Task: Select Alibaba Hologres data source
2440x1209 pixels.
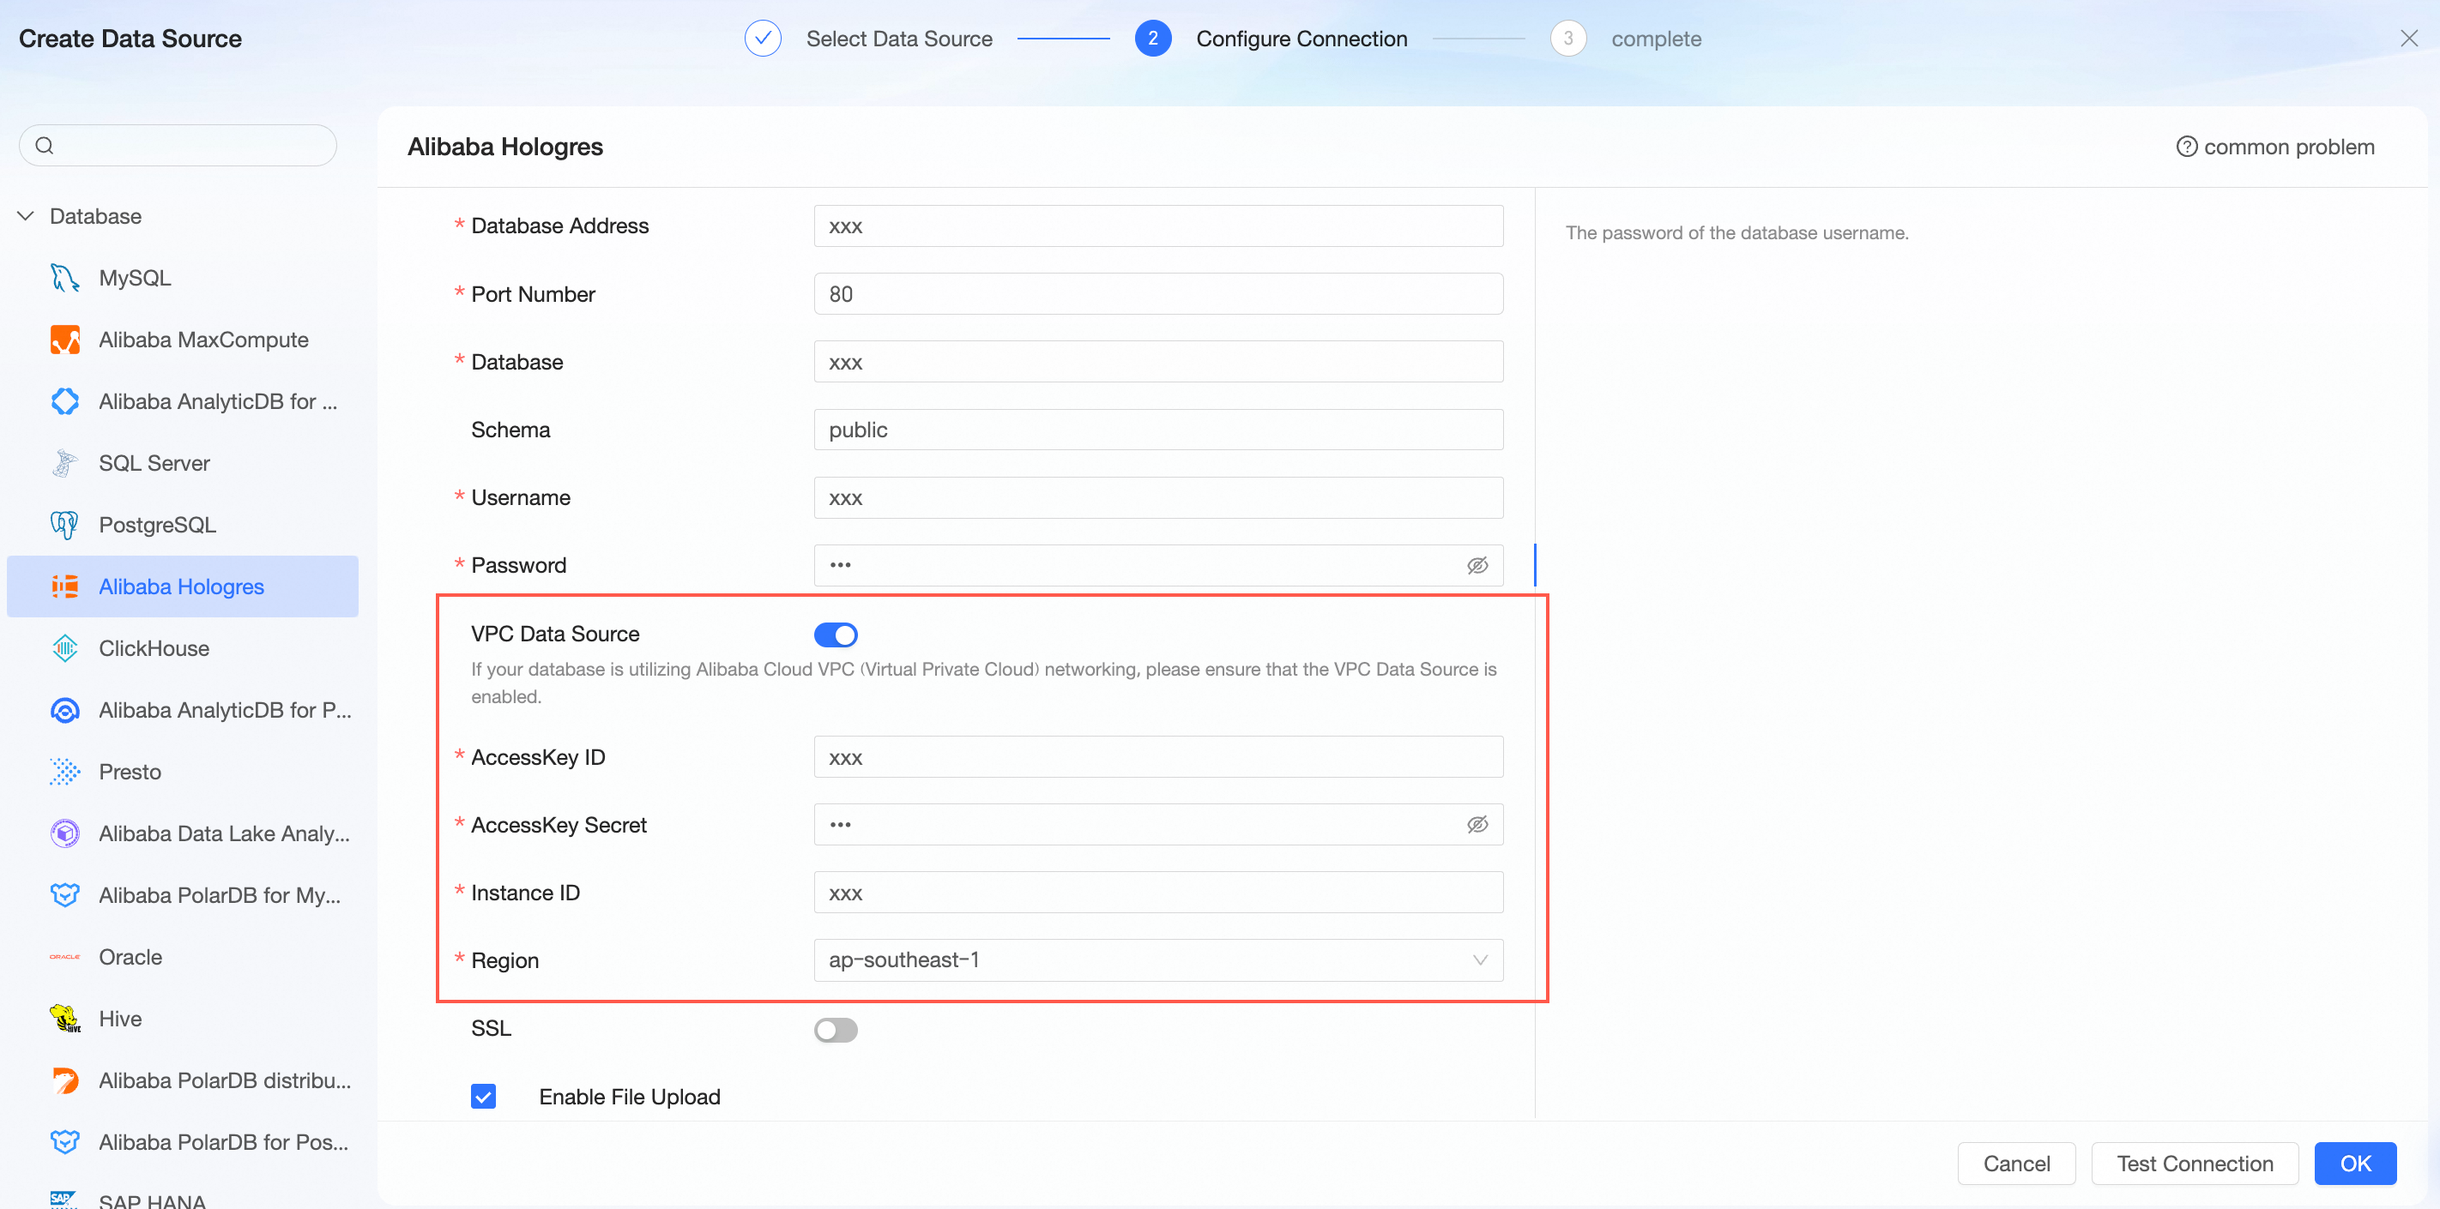Action: tap(183, 587)
